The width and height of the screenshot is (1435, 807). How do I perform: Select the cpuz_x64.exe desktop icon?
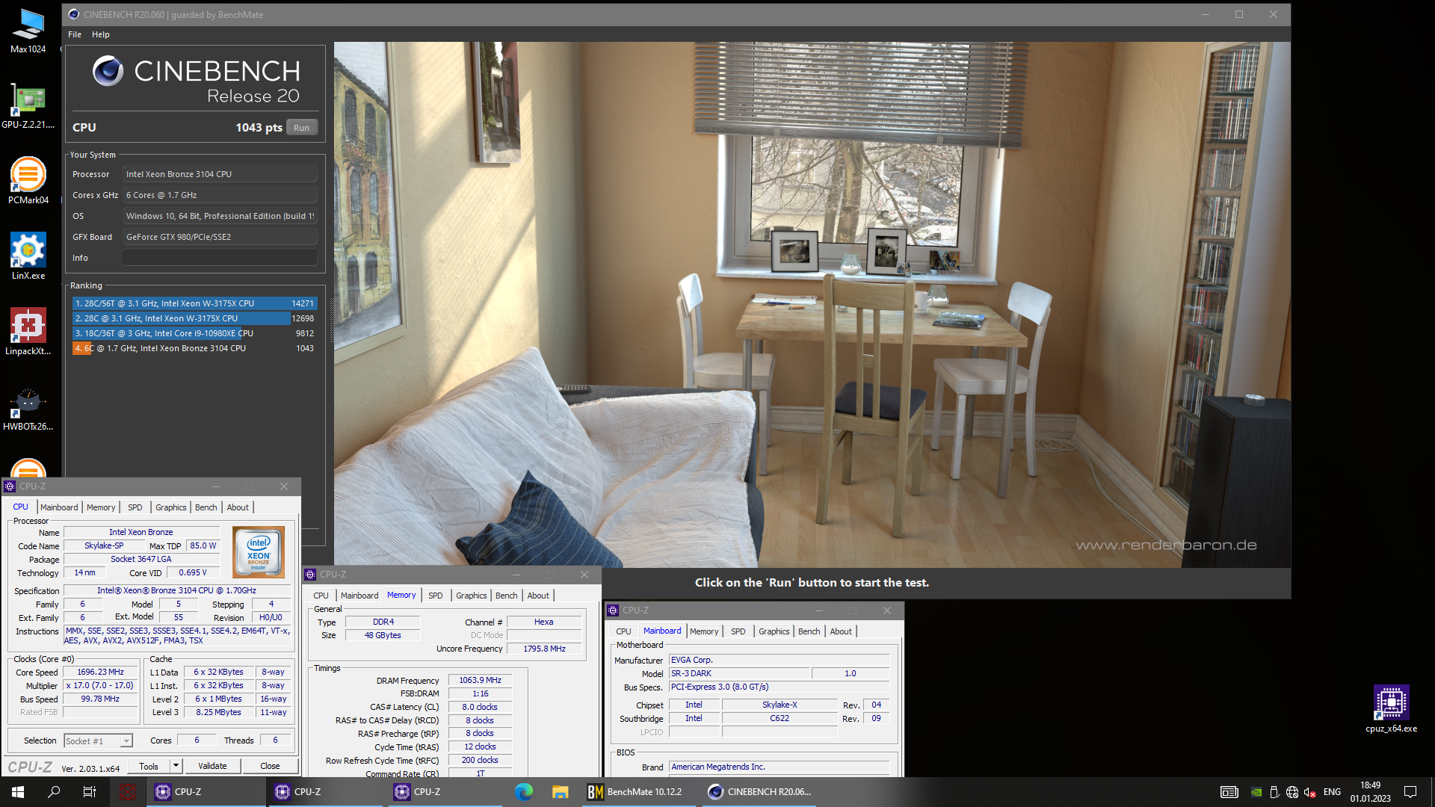1391,709
